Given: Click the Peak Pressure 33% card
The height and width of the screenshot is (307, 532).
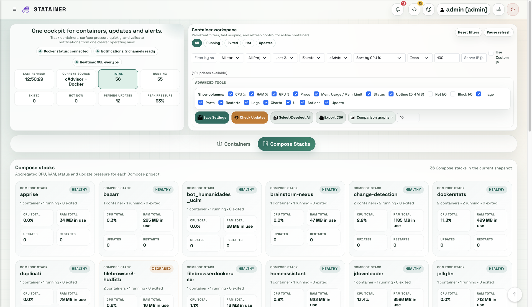Looking at the screenshot, I should 160,98.
